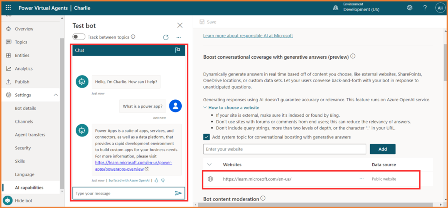Click the Add website button

[382, 149]
